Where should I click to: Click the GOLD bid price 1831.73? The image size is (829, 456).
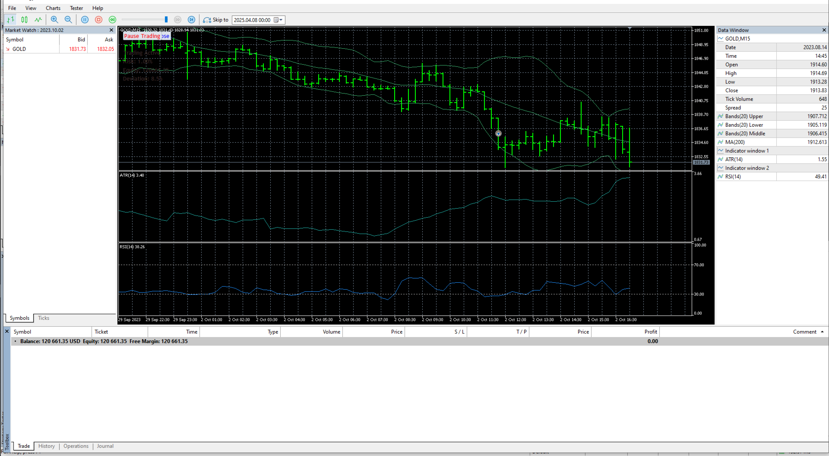(77, 49)
